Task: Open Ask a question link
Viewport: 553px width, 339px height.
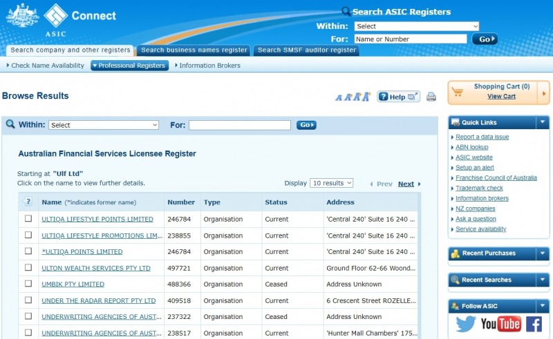Action: pyautogui.click(x=476, y=219)
